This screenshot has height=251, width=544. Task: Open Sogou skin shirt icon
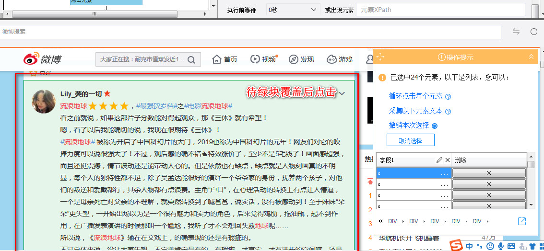tap(533, 246)
